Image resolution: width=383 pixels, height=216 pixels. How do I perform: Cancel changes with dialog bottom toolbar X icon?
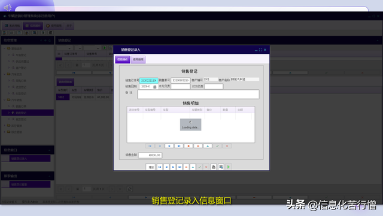click(206, 167)
